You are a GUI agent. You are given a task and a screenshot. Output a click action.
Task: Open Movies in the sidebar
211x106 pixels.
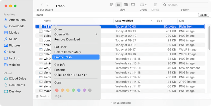point(12,33)
